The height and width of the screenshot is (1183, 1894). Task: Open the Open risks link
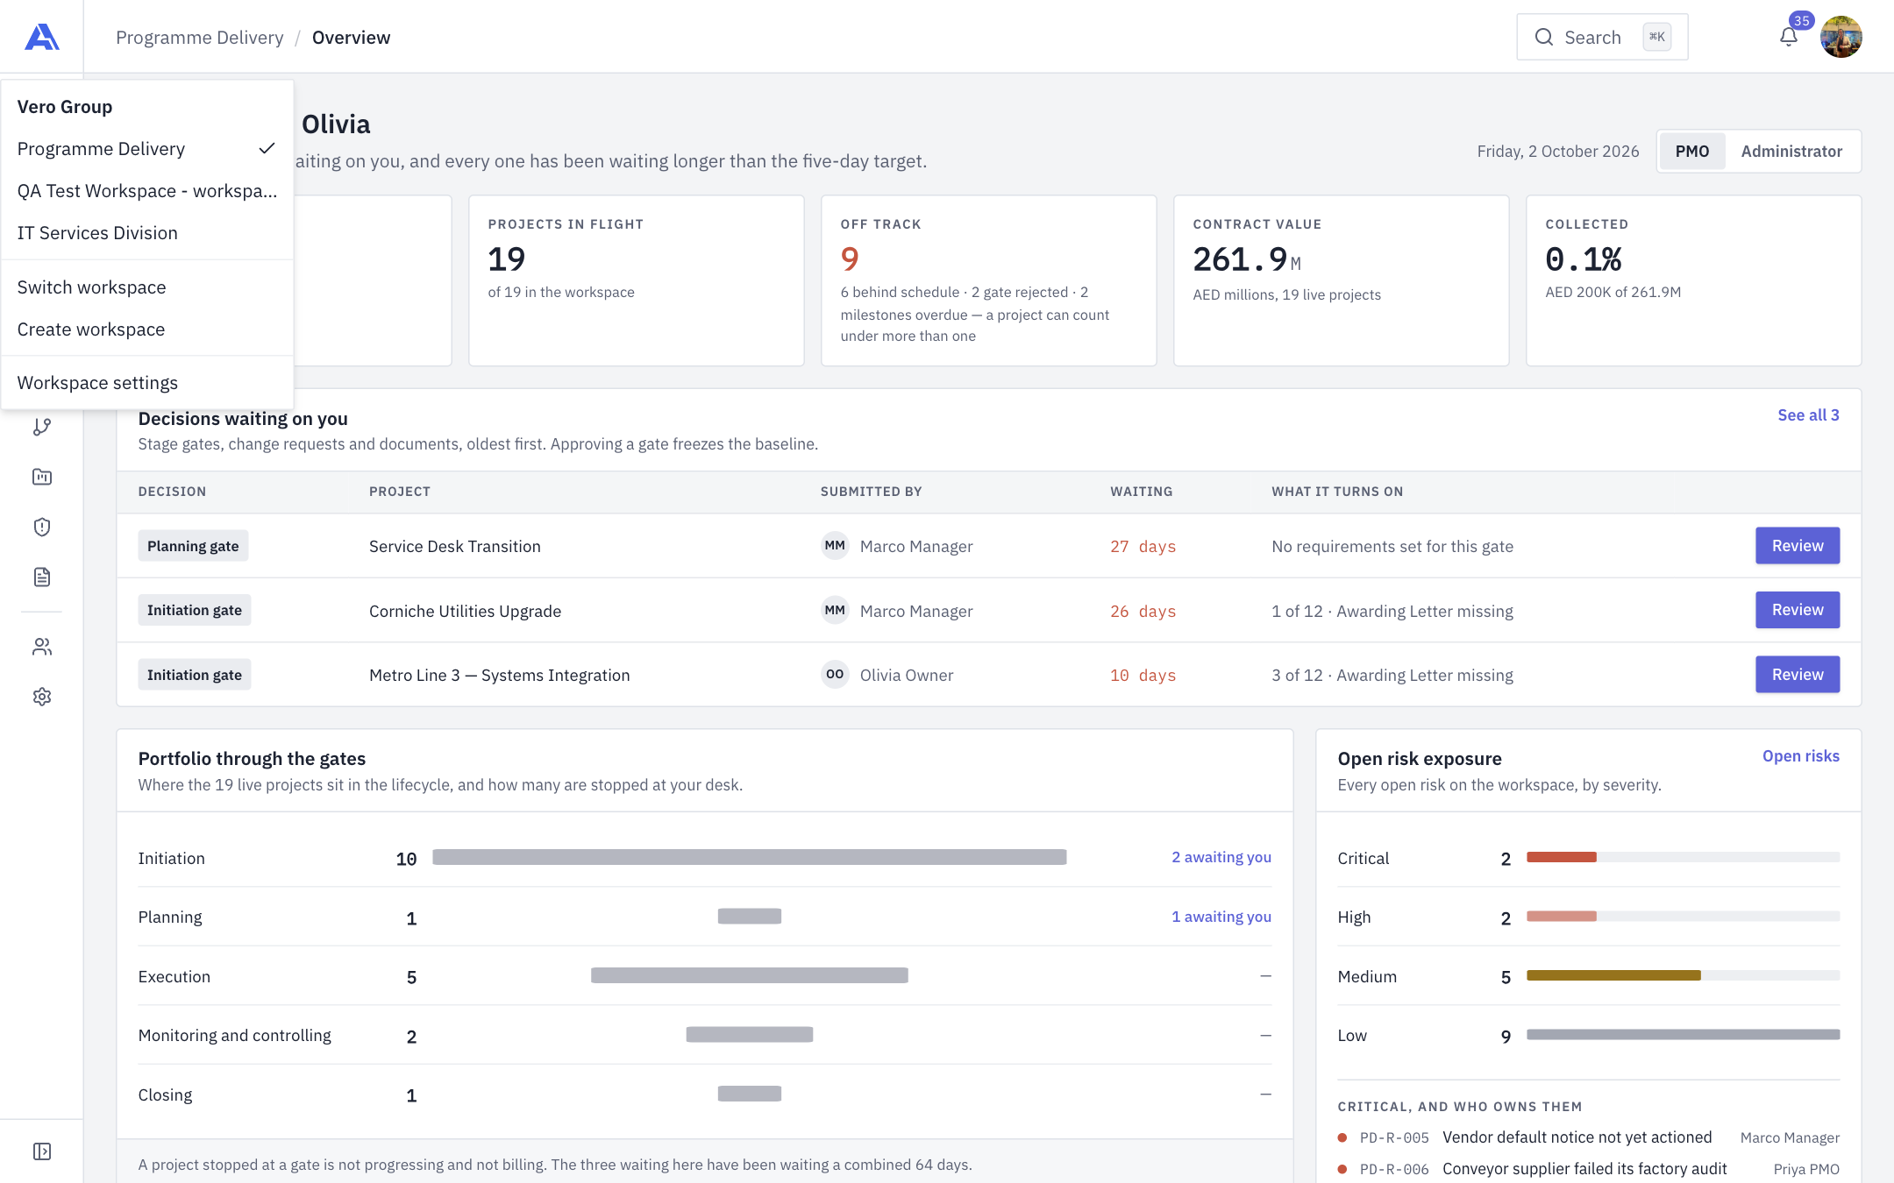tap(1801, 756)
